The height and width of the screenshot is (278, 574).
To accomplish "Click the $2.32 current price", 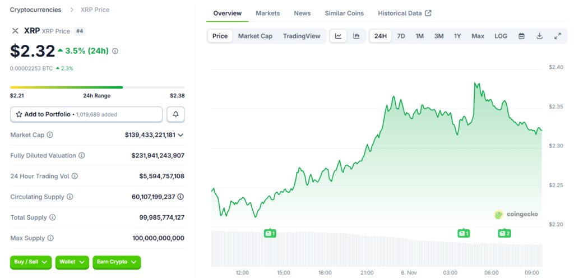I will point(33,51).
